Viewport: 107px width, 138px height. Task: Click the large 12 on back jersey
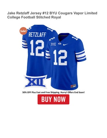pos(37,48)
